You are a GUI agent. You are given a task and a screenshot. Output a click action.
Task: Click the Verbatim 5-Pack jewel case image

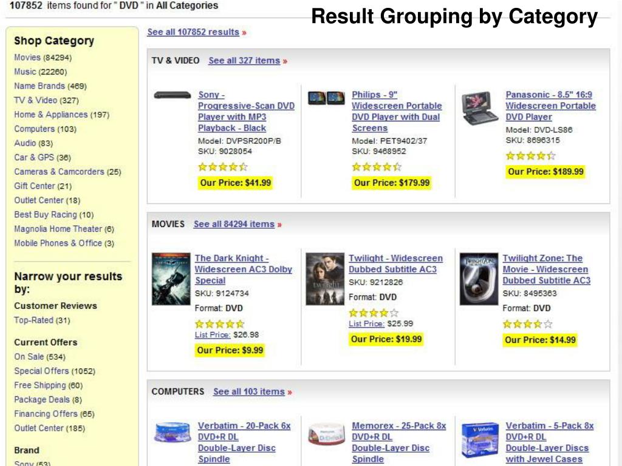pos(480,440)
